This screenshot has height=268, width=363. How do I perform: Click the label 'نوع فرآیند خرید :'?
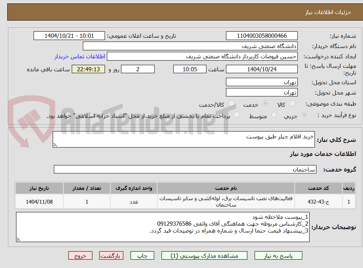tap(337, 115)
